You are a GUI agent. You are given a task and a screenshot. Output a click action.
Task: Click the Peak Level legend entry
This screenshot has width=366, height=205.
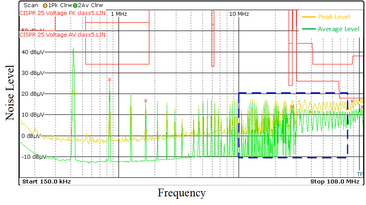point(334,17)
